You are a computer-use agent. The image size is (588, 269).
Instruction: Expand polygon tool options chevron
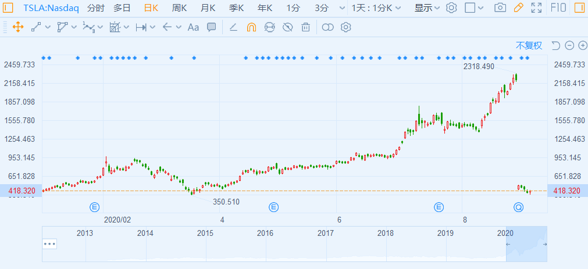[74, 27]
